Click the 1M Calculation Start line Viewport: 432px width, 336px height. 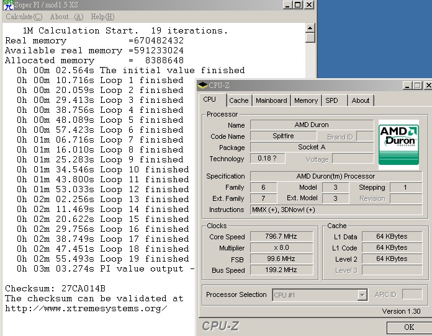click(x=125, y=30)
